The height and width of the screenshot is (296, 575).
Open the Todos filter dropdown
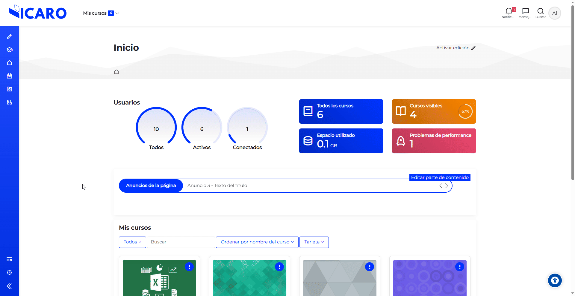[x=132, y=242]
